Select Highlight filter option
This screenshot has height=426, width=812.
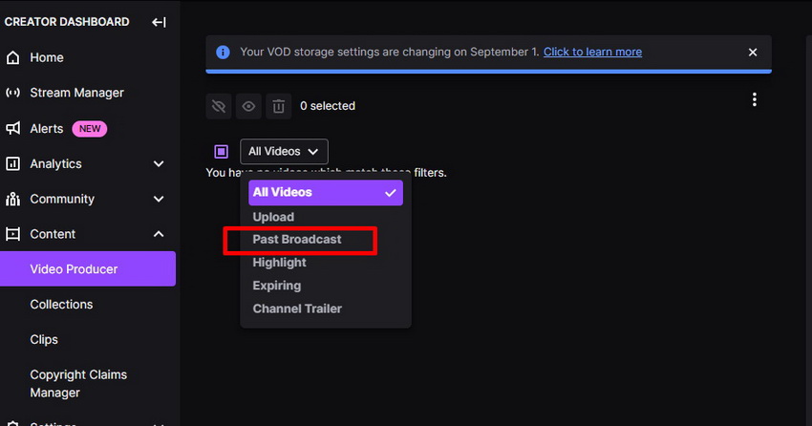[x=279, y=263]
